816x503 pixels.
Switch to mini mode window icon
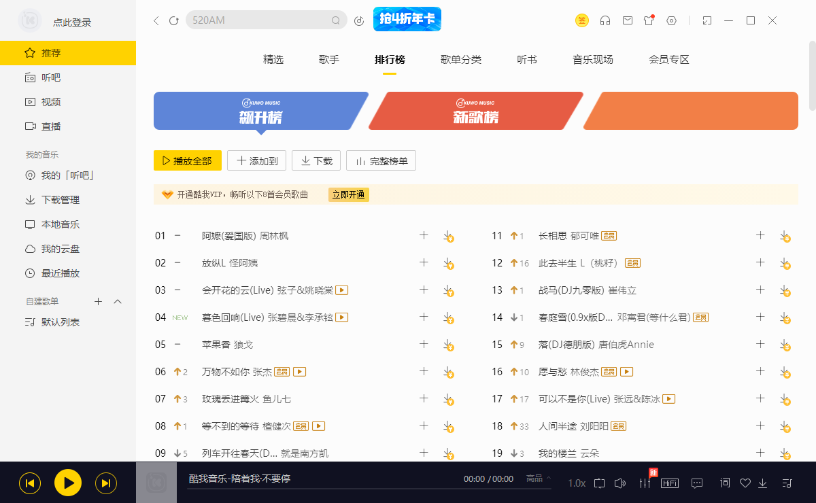[707, 20]
